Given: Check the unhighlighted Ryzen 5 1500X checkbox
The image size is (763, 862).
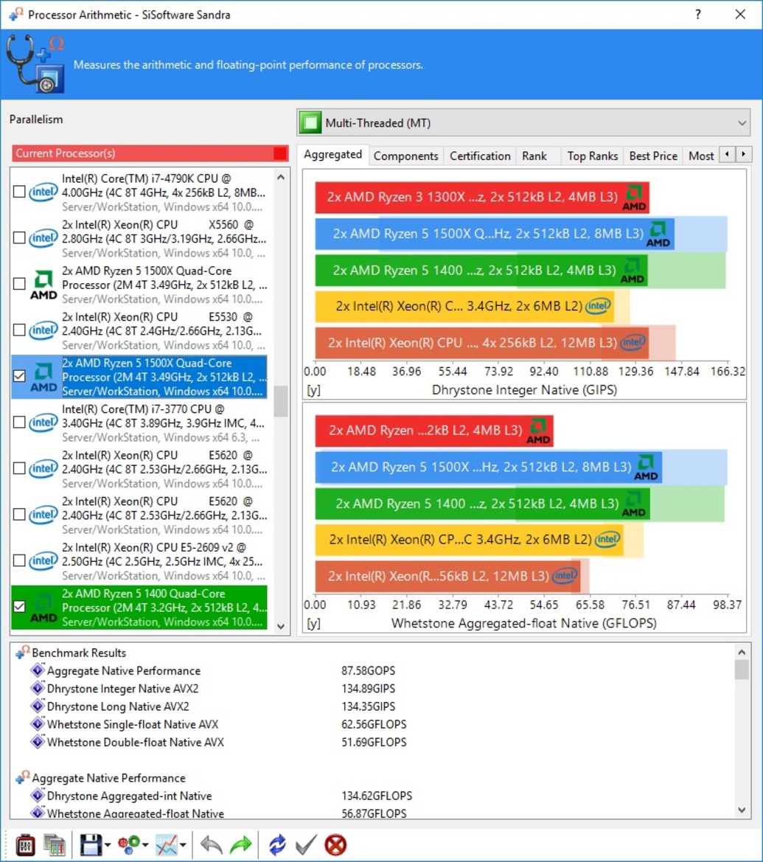Looking at the screenshot, I should point(19,284).
